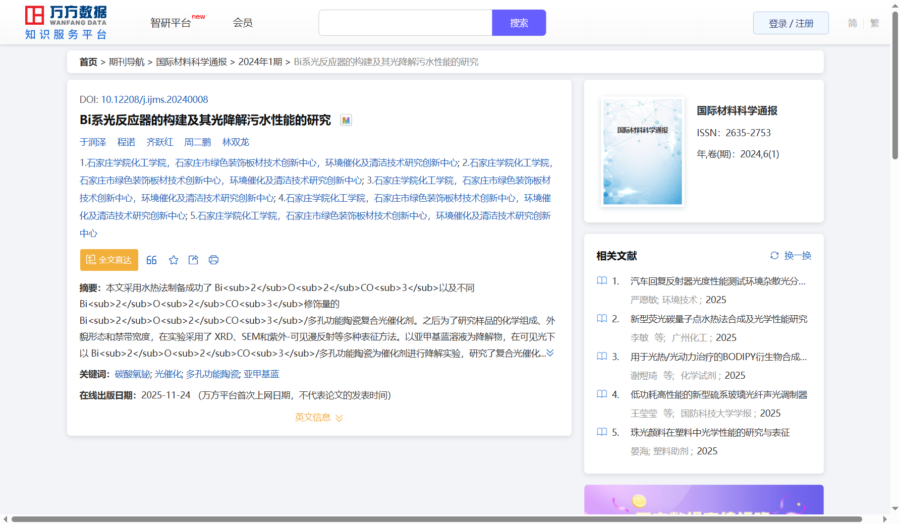The width and height of the screenshot is (900, 524).
Task: Open the 智研平台 menu item
Action: (x=171, y=23)
